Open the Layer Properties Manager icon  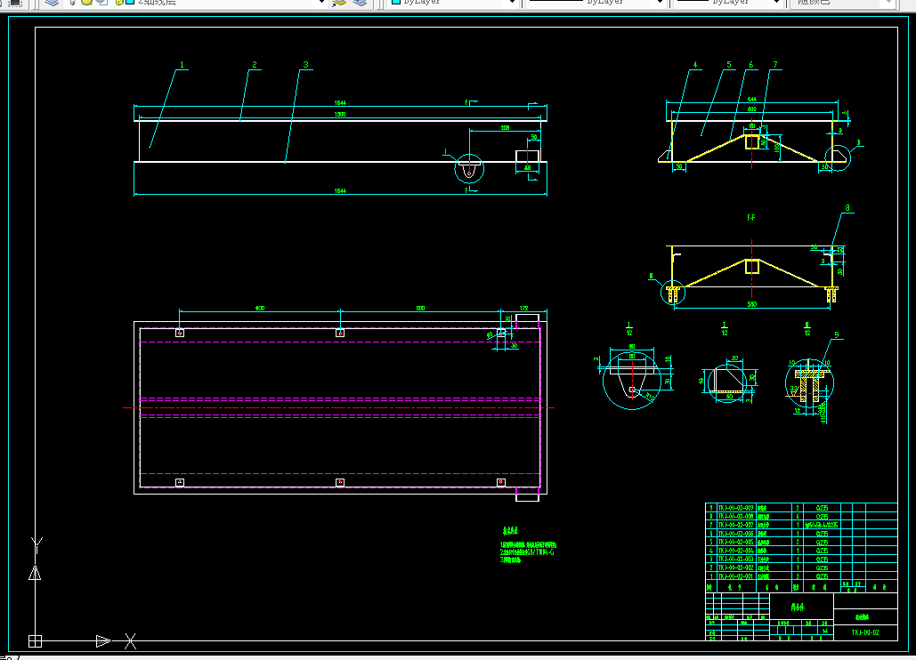pos(52,3)
